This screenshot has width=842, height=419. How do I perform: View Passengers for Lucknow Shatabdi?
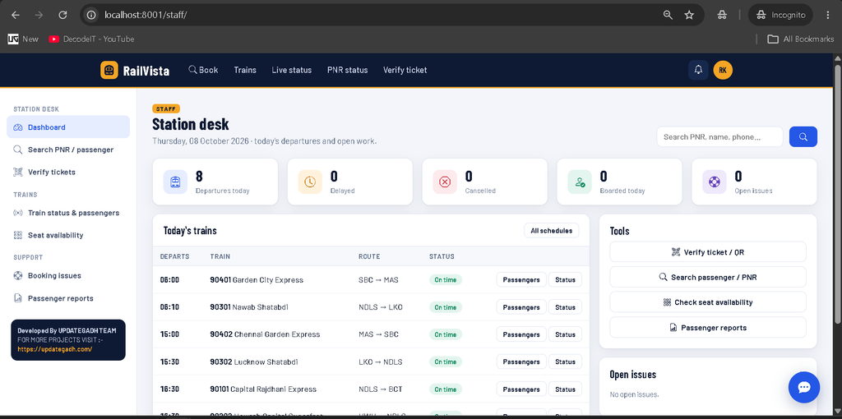click(x=520, y=361)
